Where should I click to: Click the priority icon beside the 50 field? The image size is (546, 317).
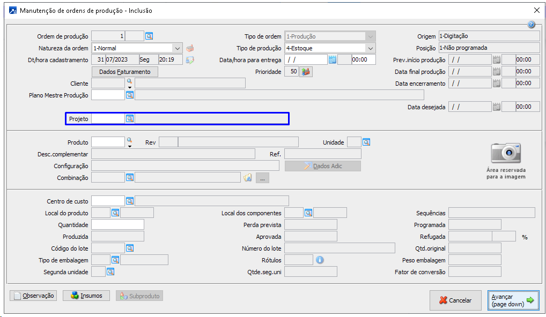click(x=306, y=72)
